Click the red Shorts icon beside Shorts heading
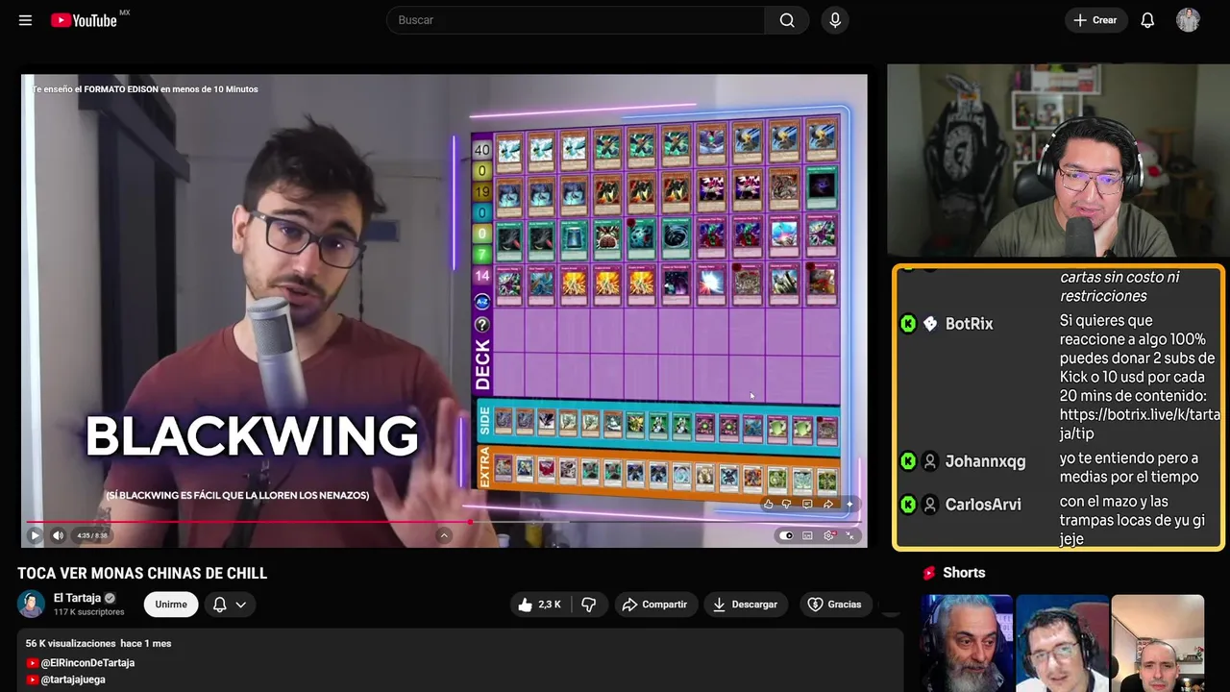The height and width of the screenshot is (692, 1230). click(x=929, y=573)
